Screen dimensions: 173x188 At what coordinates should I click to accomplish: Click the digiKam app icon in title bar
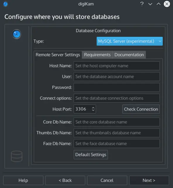pyautogui.click(x=5, y=4)
